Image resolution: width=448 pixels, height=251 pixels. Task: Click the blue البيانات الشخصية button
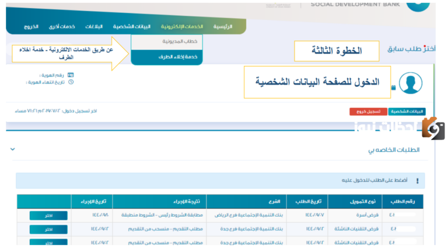(407, 111)
